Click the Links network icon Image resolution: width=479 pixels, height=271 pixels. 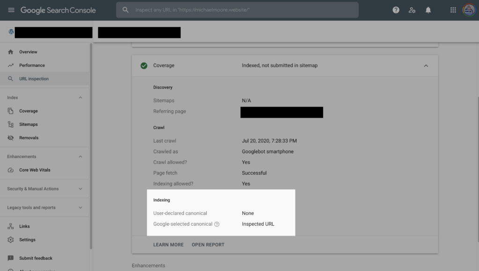11,227
